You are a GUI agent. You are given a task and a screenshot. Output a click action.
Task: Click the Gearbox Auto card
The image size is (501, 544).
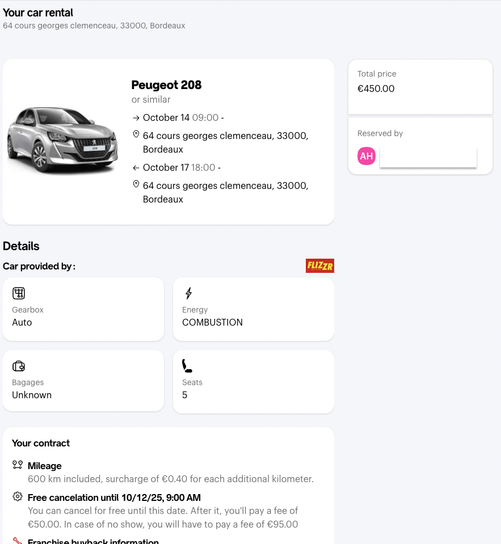(83, 309)
